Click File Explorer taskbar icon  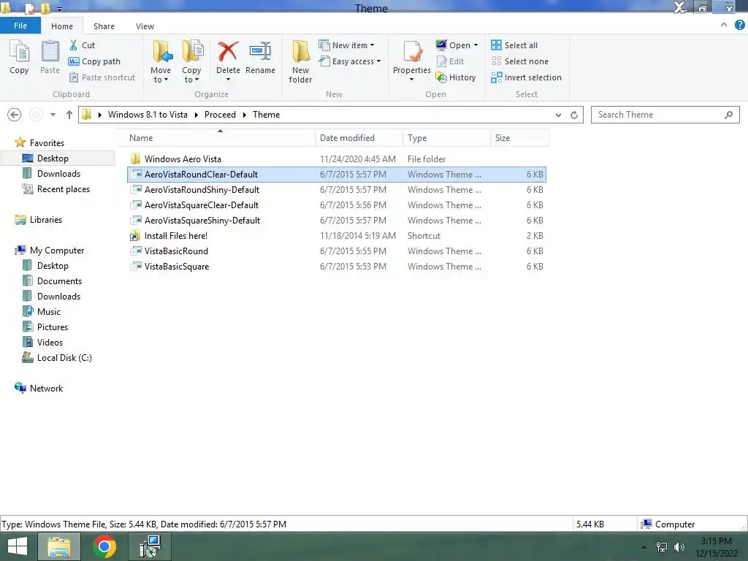58,546
